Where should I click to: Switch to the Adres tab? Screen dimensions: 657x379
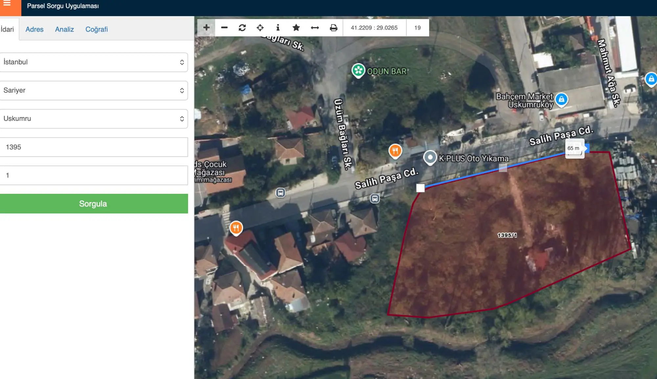point(34,29)
